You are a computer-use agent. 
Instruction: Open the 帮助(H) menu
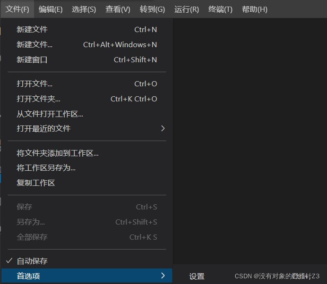click(x=255, y=9)
